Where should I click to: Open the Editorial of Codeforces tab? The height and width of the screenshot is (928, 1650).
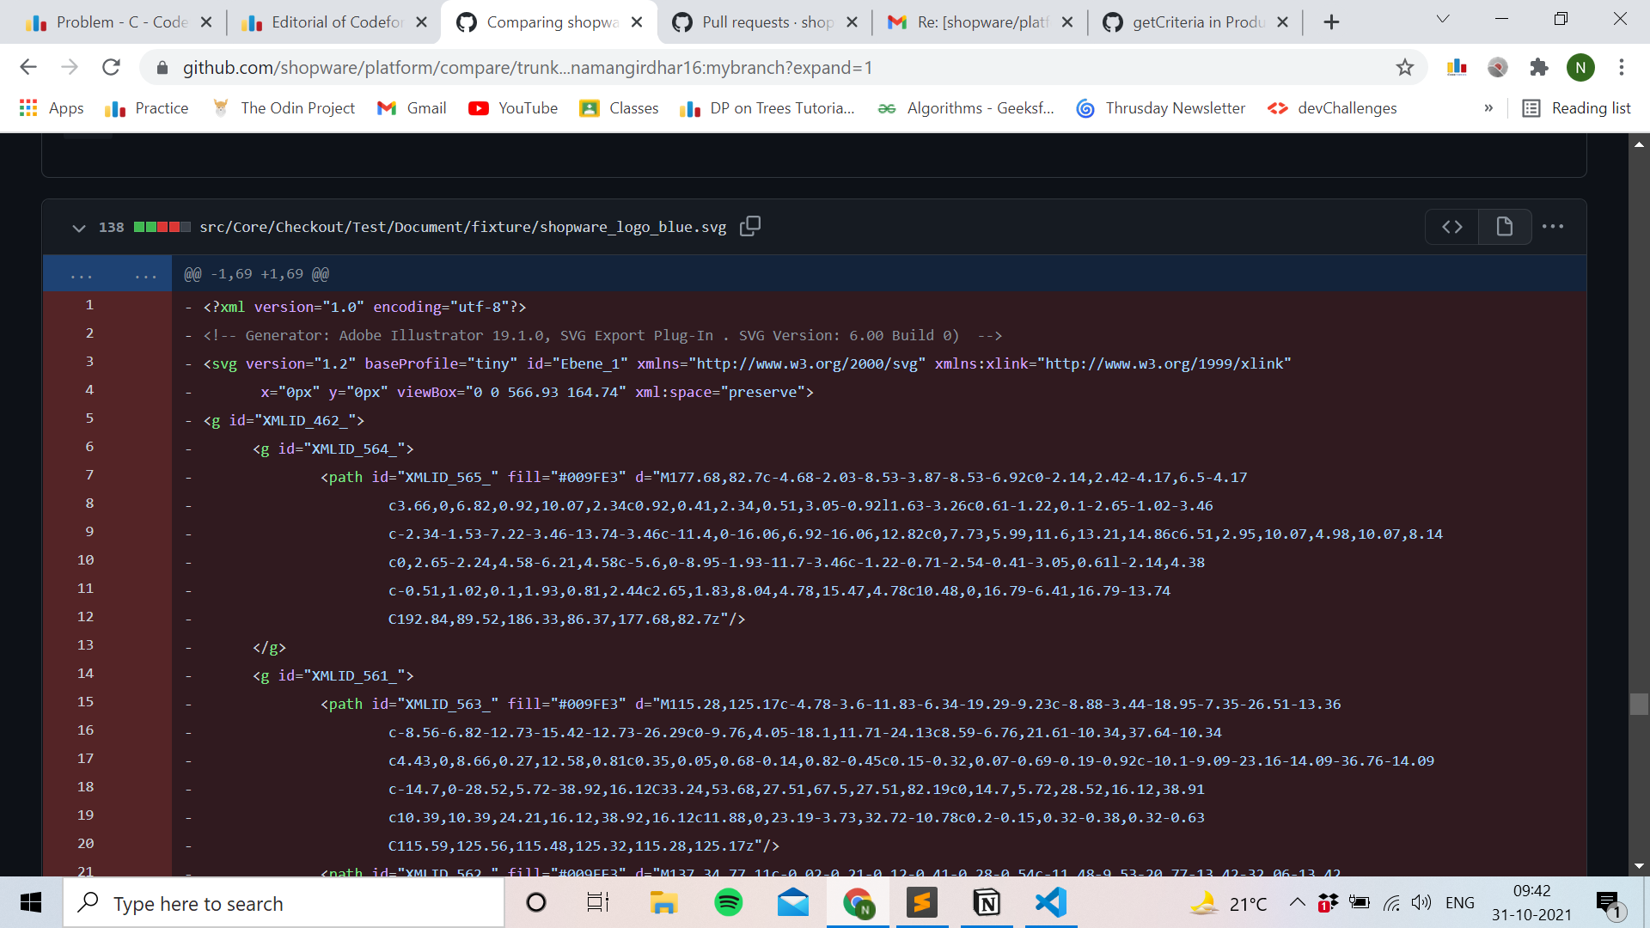point(327,21)
